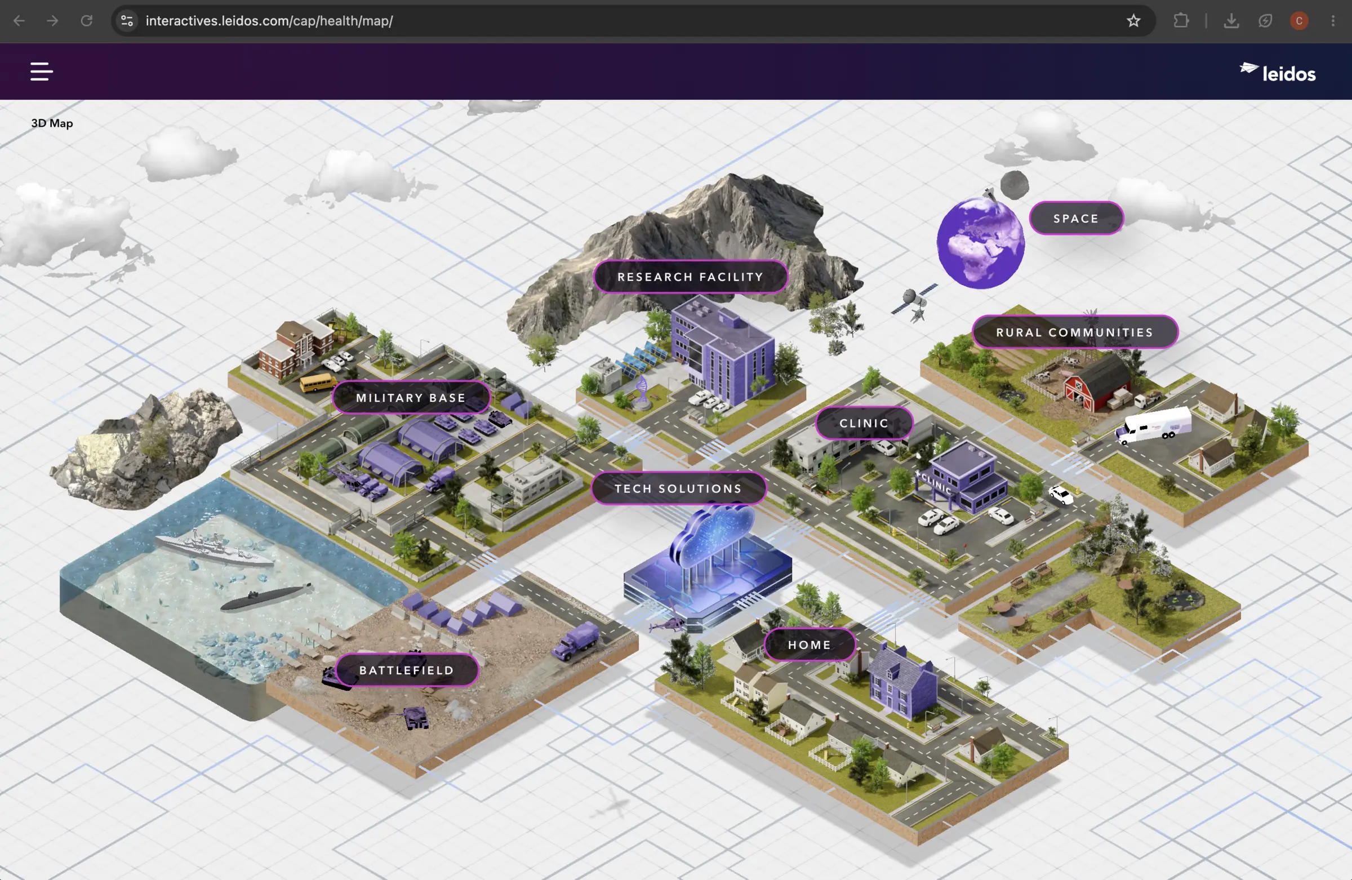Click the purple Earth globe
Screen dimensions: 1352x880
point(981,243)
